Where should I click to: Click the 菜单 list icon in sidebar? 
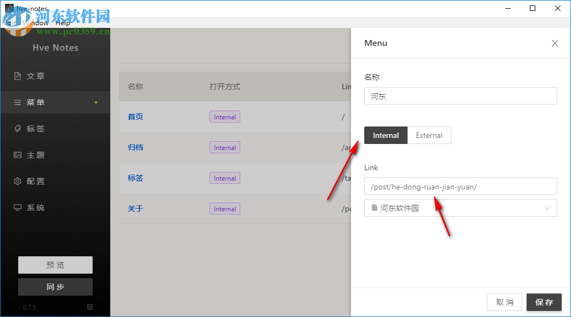(18, 102)
